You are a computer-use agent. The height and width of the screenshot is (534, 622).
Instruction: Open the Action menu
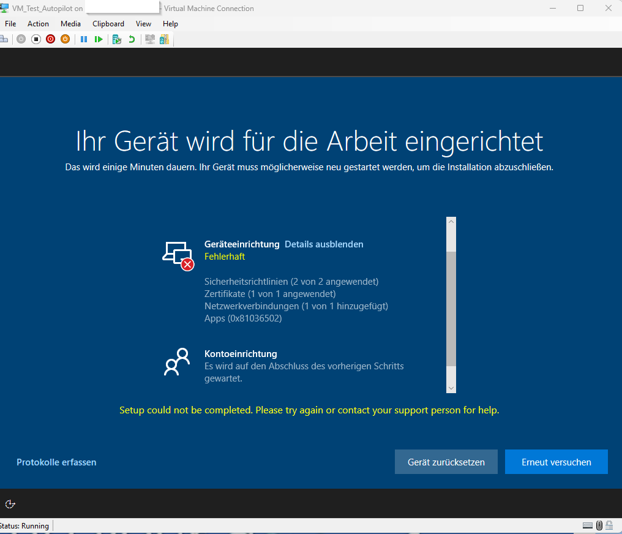click(38, 23)
